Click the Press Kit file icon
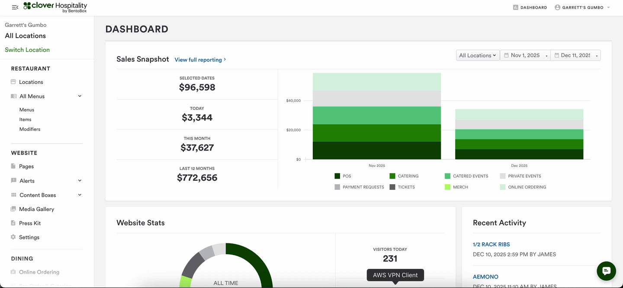 click(13, 223)
